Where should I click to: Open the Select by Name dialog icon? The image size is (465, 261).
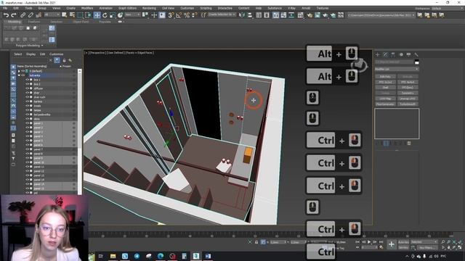[72, 15]
